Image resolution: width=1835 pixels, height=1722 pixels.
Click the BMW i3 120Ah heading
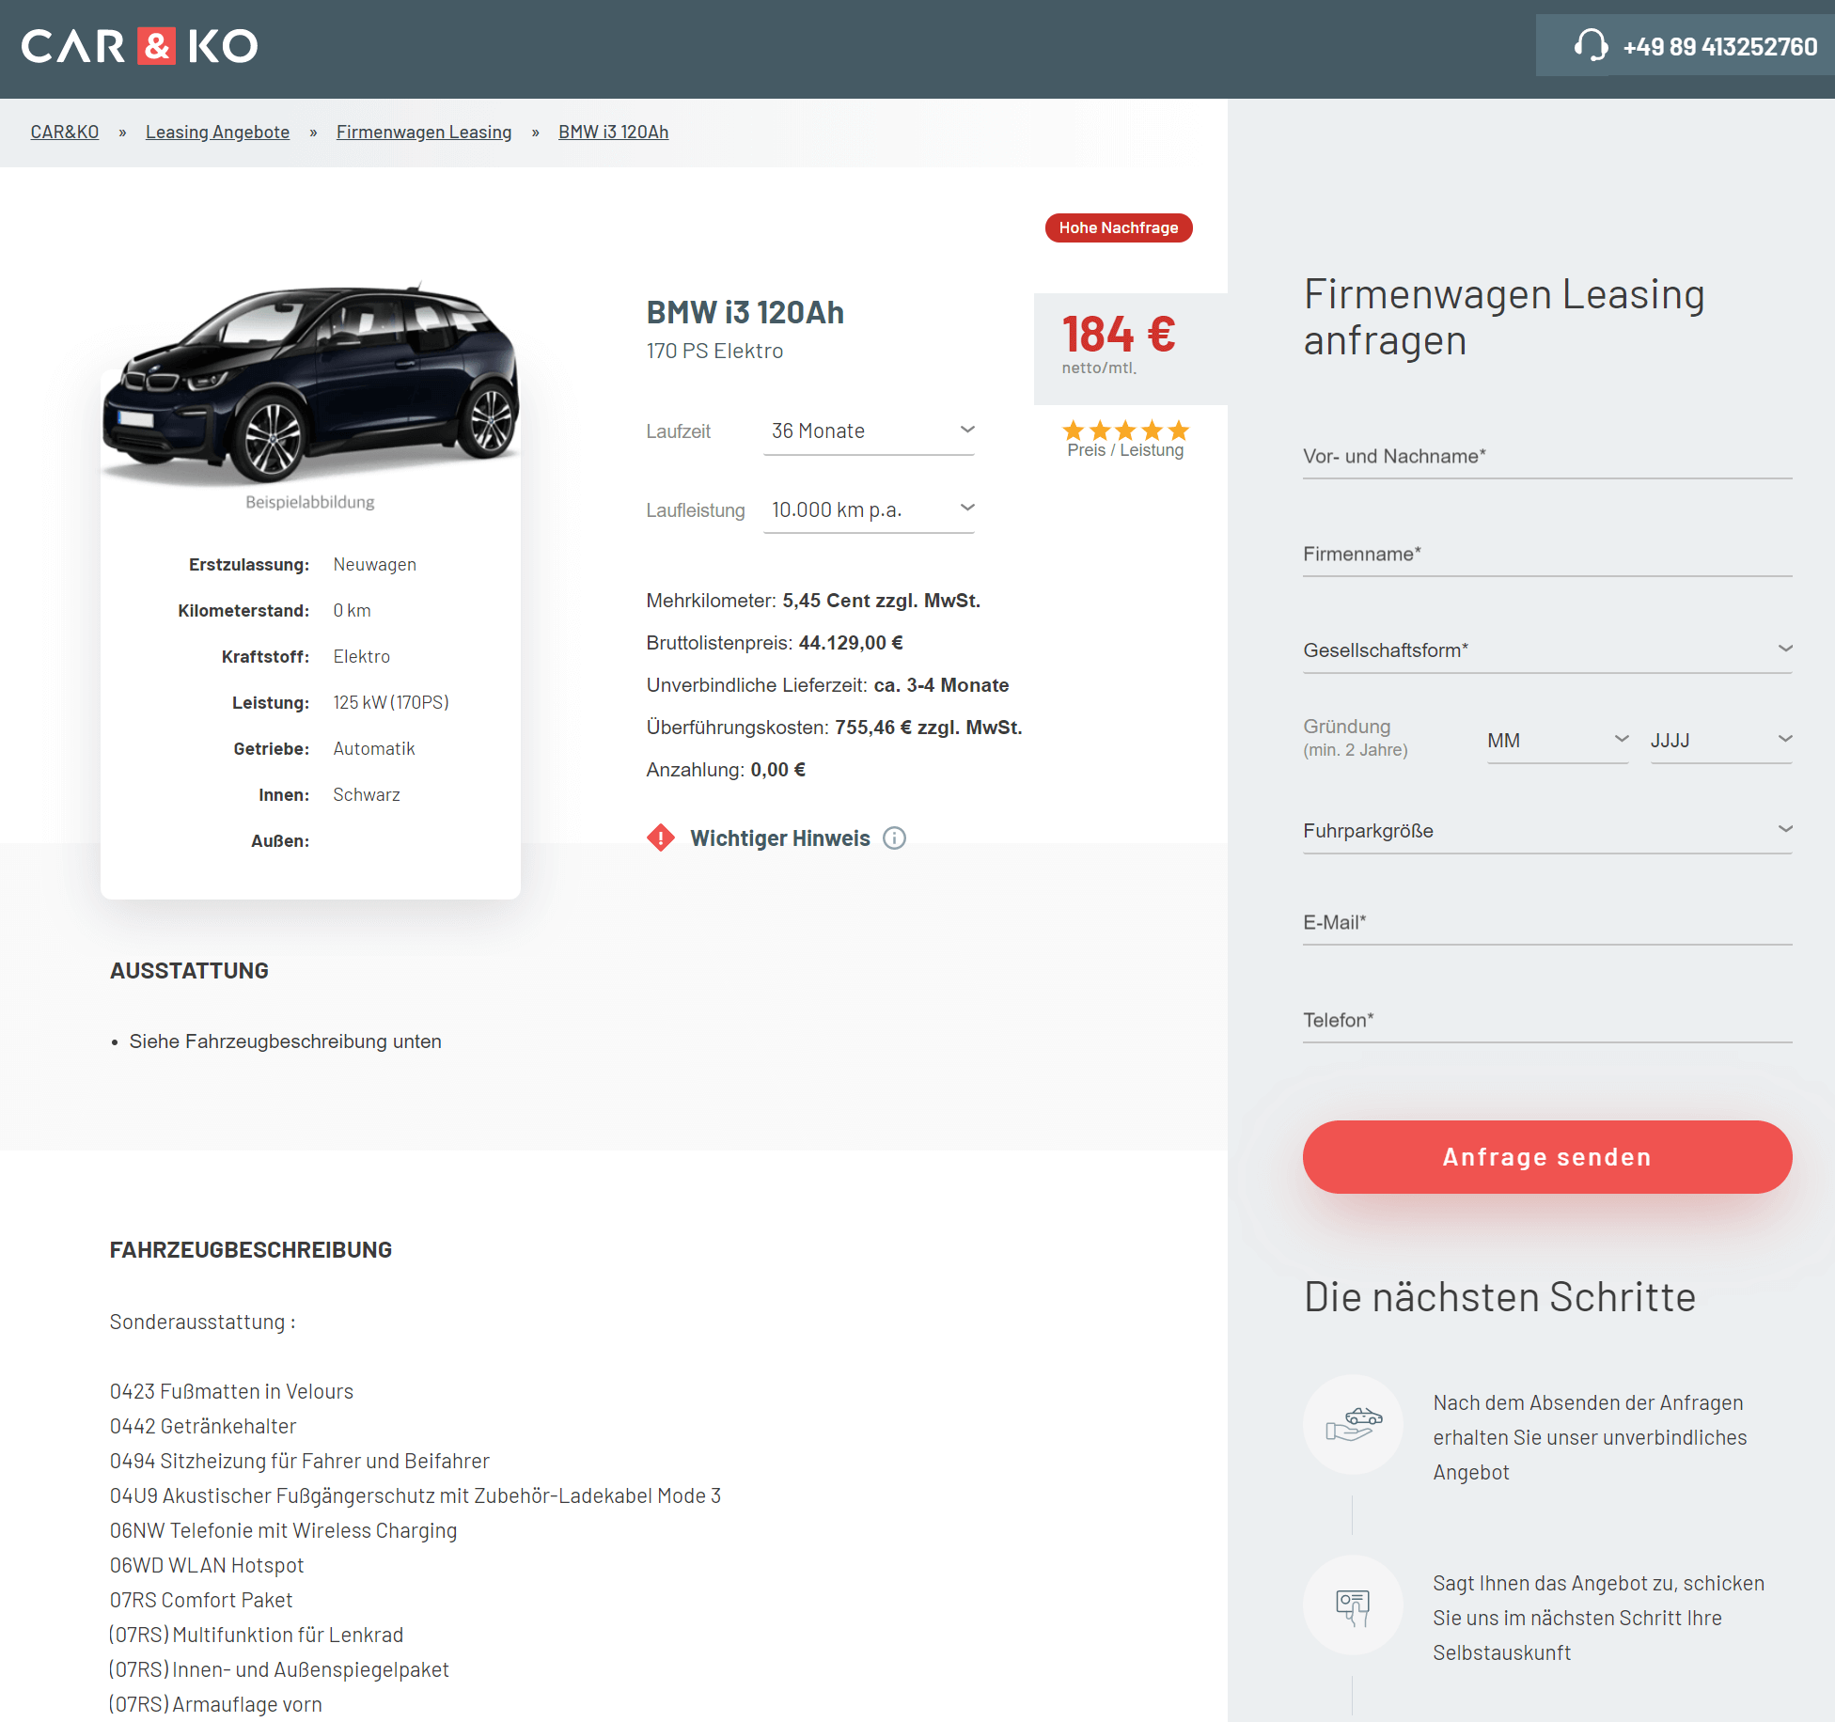coord(745,312)
